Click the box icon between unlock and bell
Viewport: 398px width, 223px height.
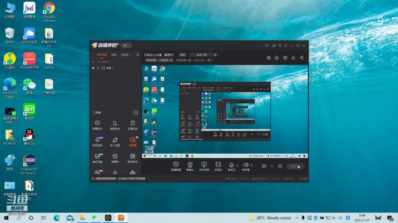[285, 57]
